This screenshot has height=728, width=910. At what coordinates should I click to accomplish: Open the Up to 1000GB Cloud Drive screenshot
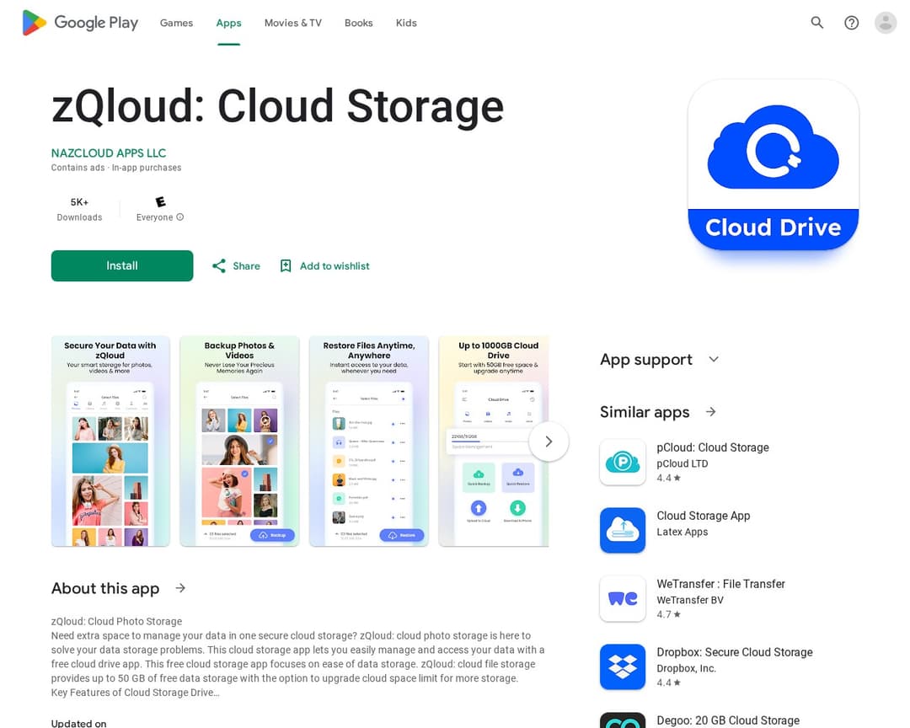pyautogui.click(x=494, y=442)
